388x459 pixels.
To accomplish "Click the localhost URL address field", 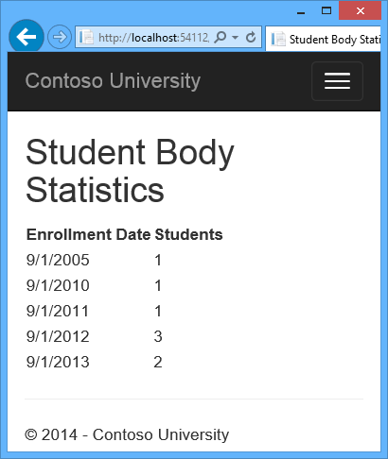I will click(153, 38).
